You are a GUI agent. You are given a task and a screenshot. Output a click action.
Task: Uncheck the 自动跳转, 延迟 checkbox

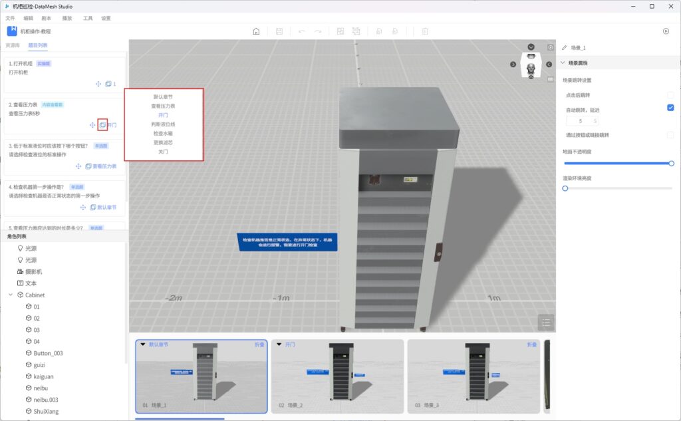[670, 108]
